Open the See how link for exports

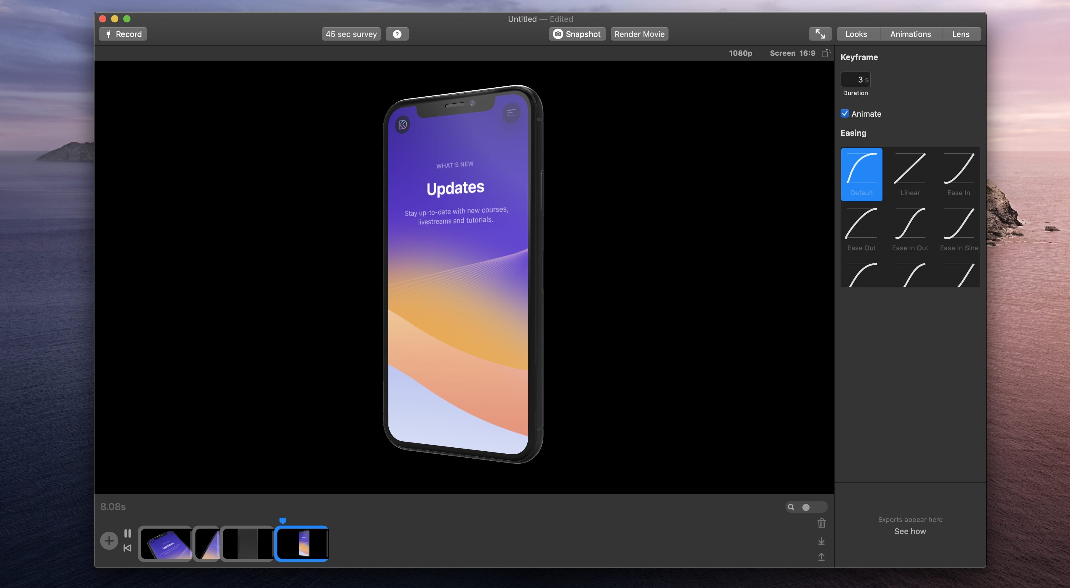(910, 531)
